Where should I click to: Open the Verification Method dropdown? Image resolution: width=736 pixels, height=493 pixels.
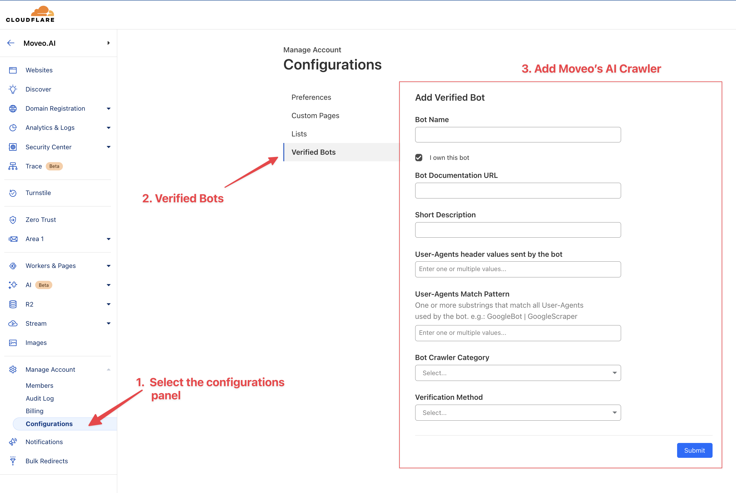click(518, 413)
